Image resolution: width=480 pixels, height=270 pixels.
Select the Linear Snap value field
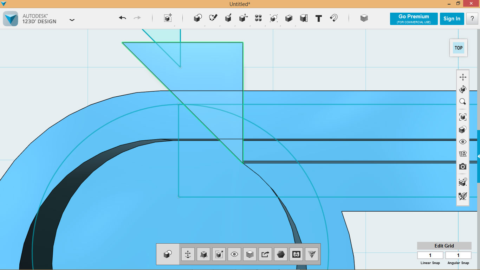coord(430,255)
